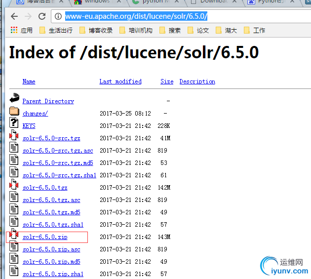This screenshot has height=279, width=311.
Task: Sort listing by Size column
Action: 167,81
